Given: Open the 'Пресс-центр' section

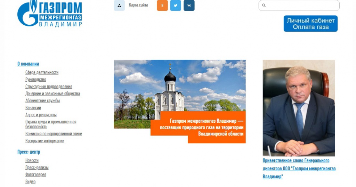Looking at the screenshot, I should click(29, 152).
